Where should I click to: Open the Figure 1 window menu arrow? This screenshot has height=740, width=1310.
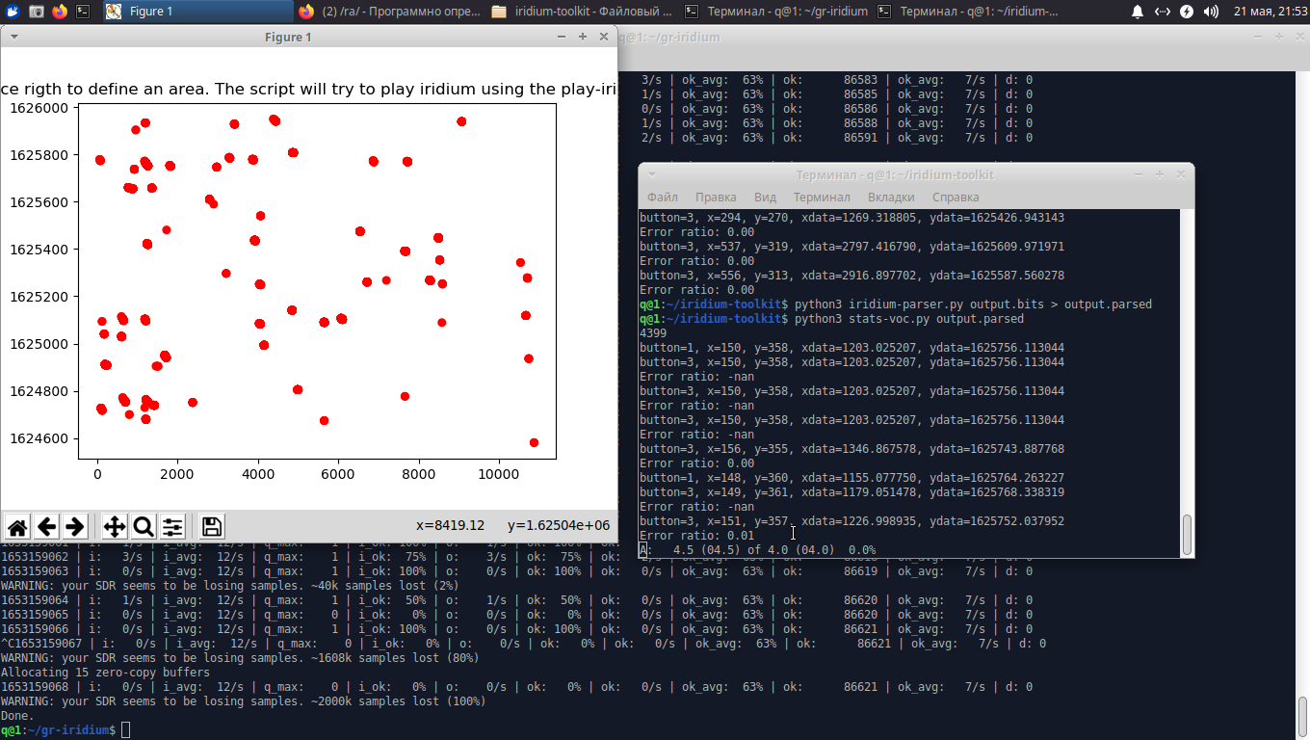(13, 37)
